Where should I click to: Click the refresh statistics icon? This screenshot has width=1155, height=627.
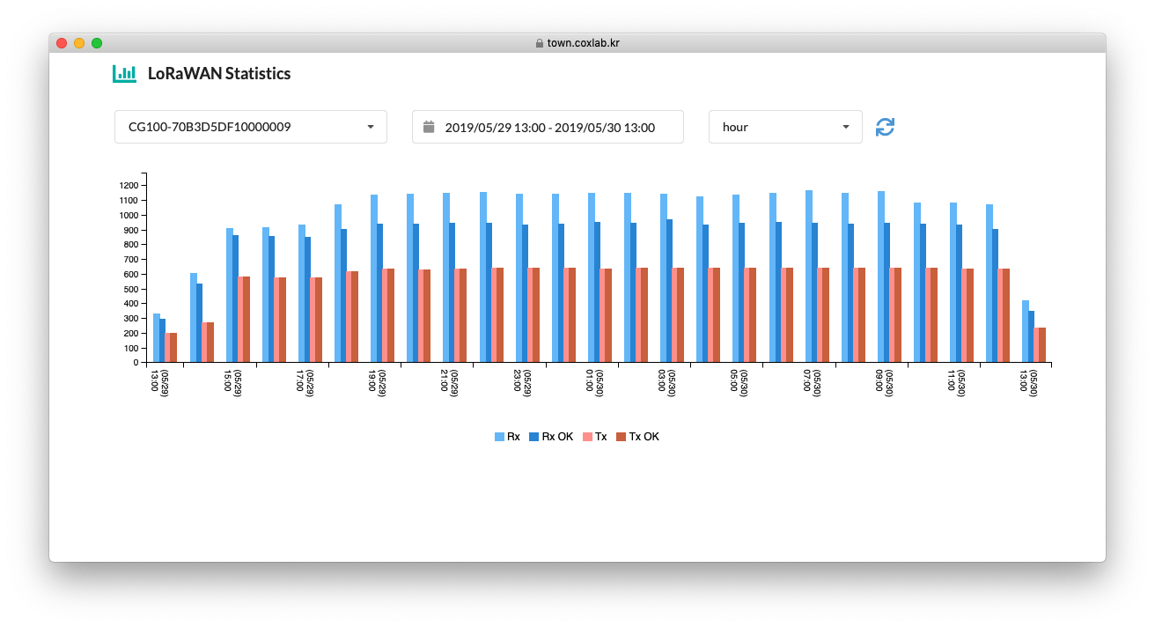click(x=885, y=127)
